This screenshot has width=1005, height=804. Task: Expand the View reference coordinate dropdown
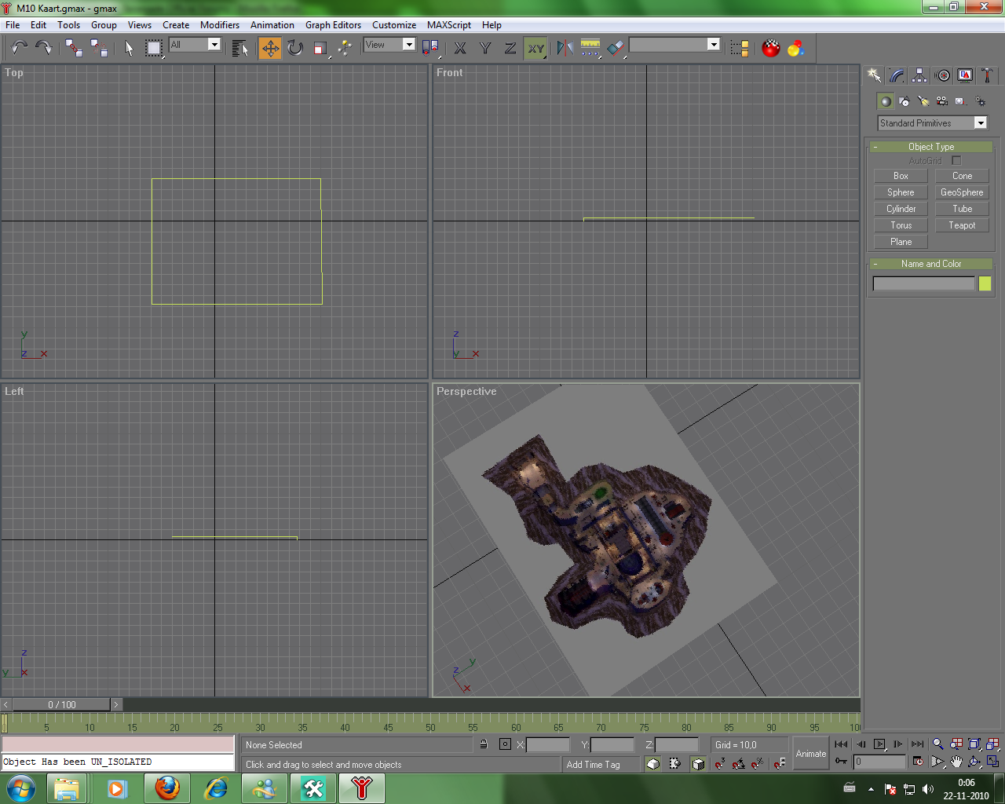408,45
